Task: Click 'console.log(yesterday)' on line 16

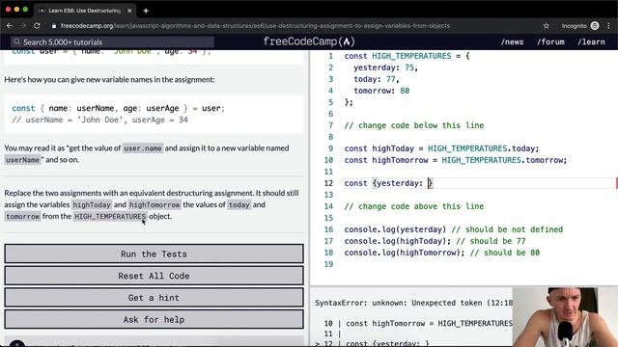Action: point(395,229)
